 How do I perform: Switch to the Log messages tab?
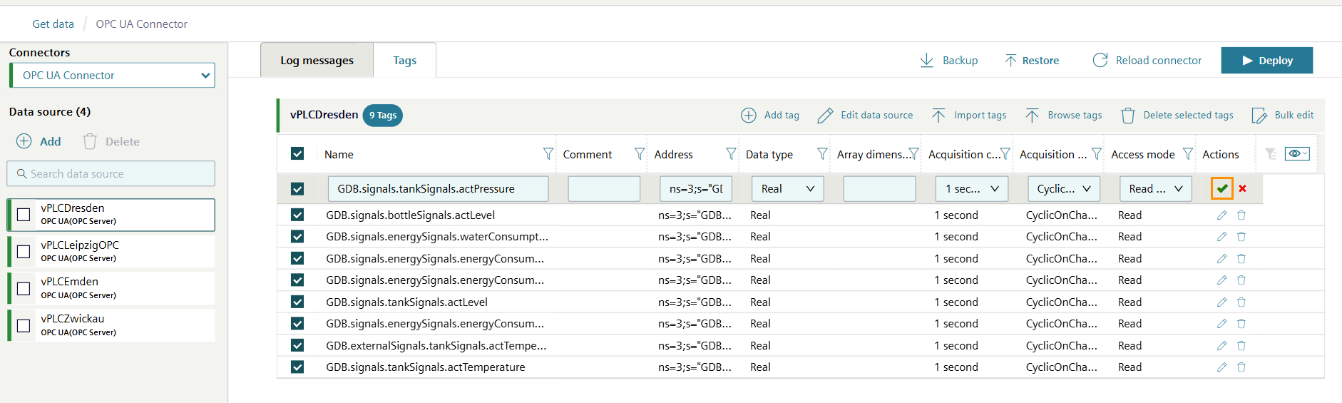point(317,61)
